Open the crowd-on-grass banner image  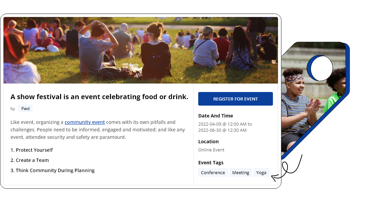click(x=141, y=50)
